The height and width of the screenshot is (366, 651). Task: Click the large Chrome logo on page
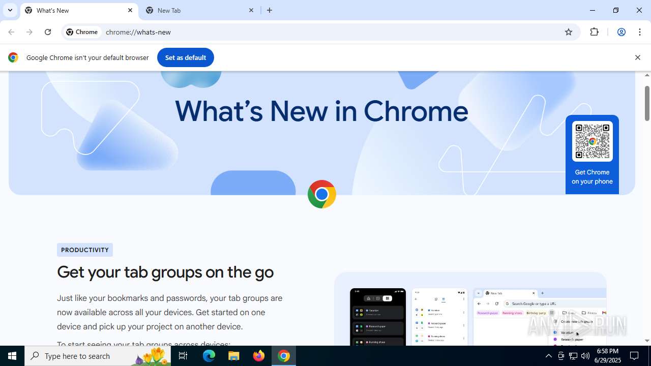click(322, 194)
